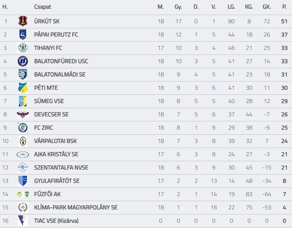
Task: Click the Tihanyi FC team logo
Action: [x=23, y=48]
